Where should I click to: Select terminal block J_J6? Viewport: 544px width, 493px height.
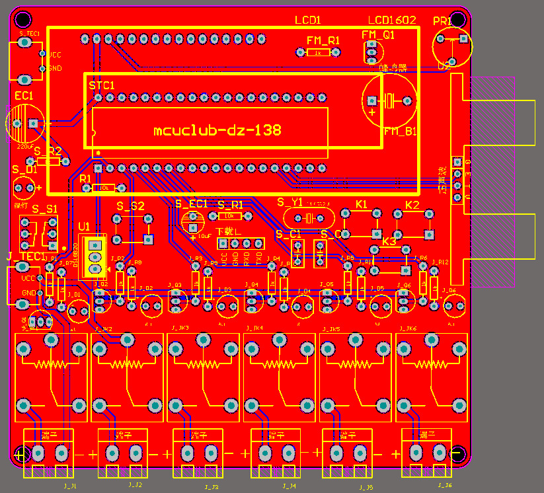427,453
